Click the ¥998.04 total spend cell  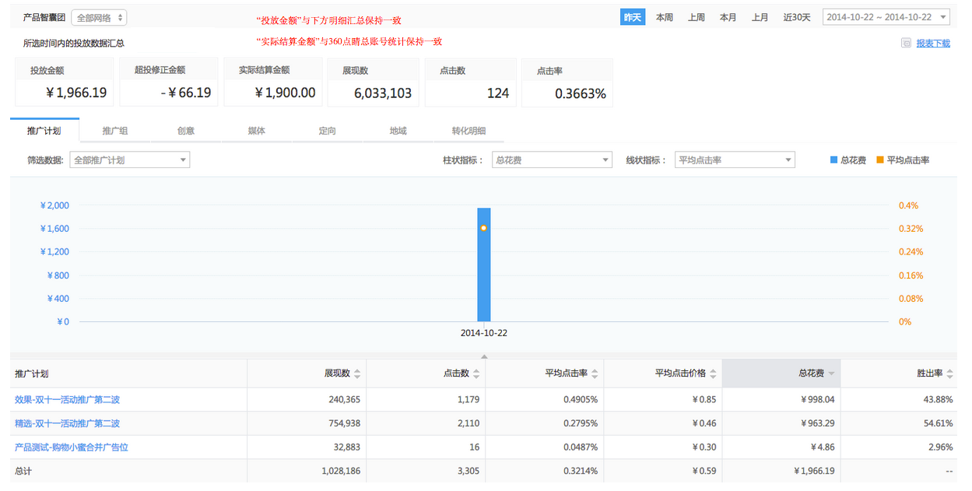818,400
